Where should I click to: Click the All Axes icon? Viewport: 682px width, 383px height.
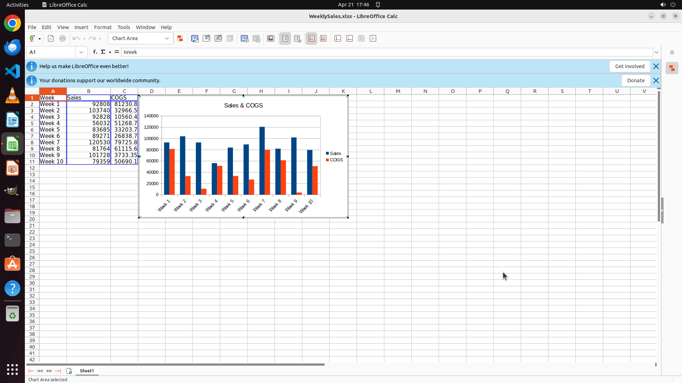pyautogui.click(x=373, y=38)
